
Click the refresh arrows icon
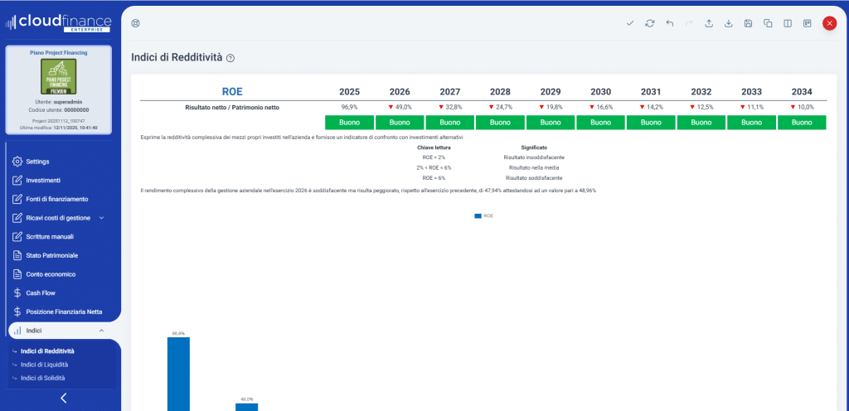650,23
